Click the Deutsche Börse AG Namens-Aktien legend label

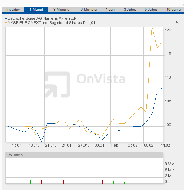[43, 18]
